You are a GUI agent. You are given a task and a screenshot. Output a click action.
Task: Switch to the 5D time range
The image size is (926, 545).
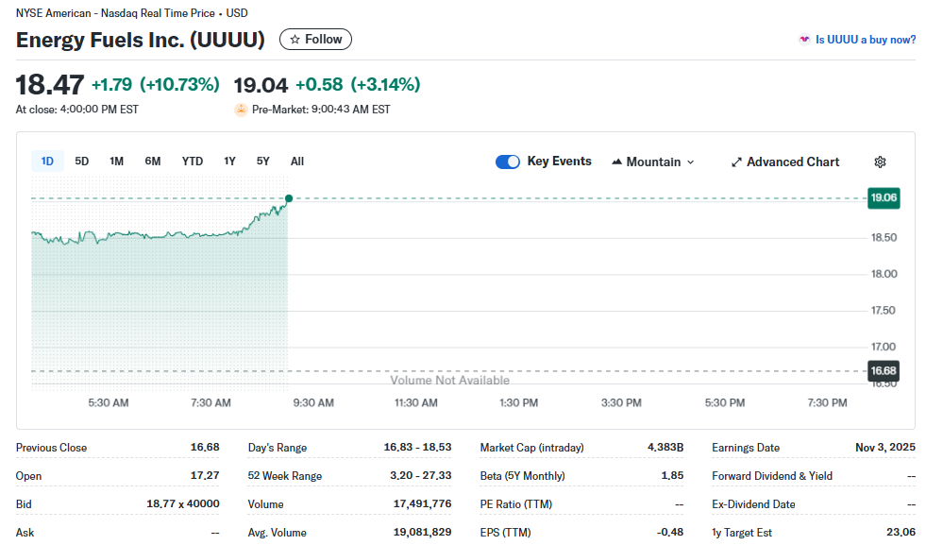click(82, 162)
